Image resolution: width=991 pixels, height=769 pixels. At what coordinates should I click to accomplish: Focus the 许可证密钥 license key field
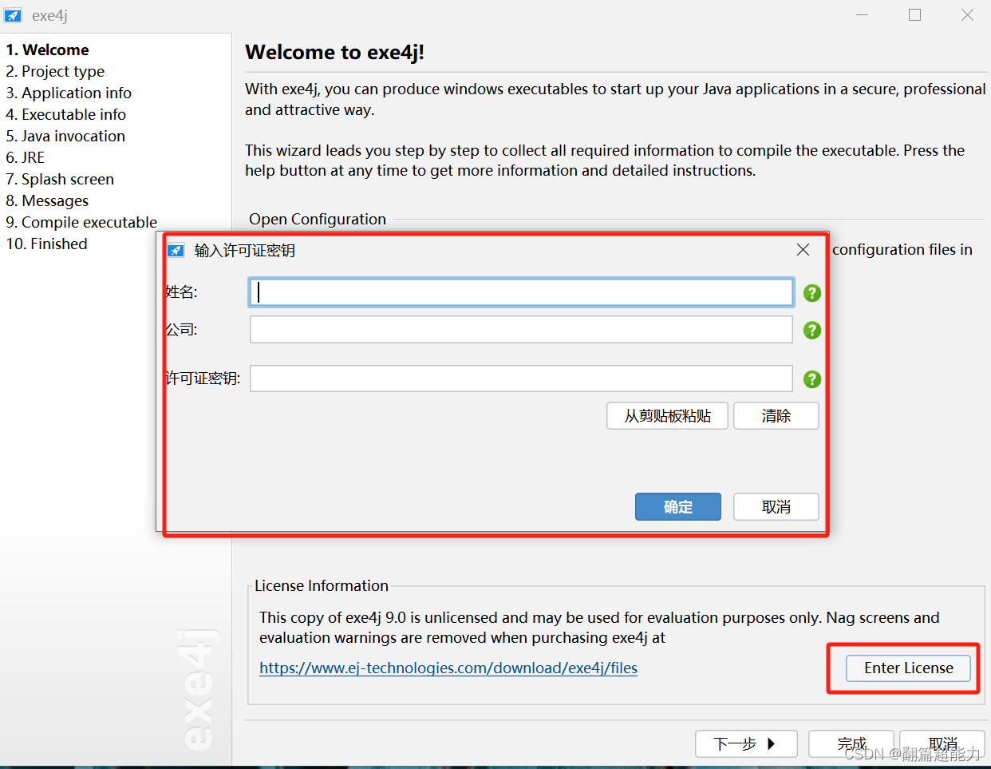(x=522, y=379)
